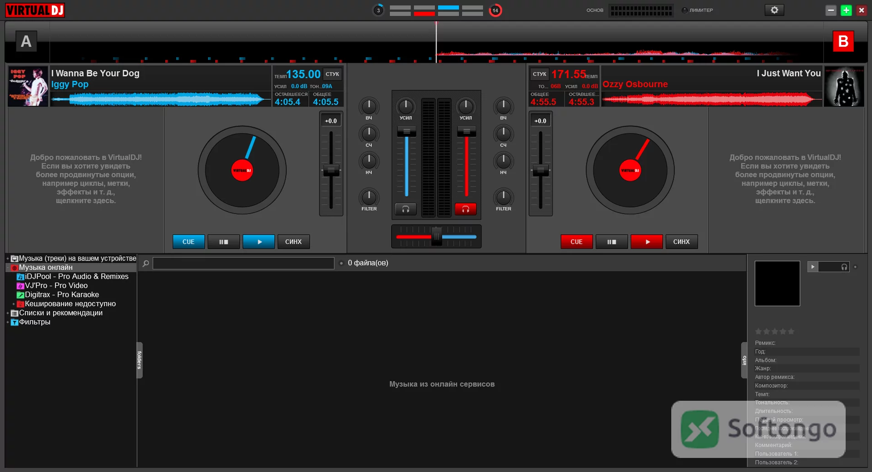
Task: Click deck A jog wheel center
Action: click(242, 171)
